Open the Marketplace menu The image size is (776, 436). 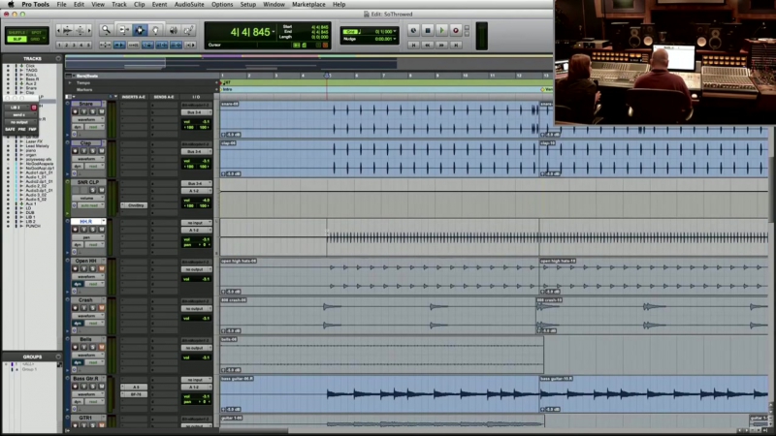tap(308, 5)
